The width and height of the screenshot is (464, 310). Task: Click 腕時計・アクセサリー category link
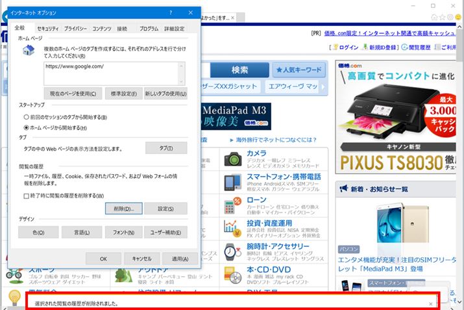[x=278, y=246]
